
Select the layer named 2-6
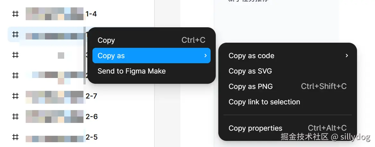(x=92, y=117)
